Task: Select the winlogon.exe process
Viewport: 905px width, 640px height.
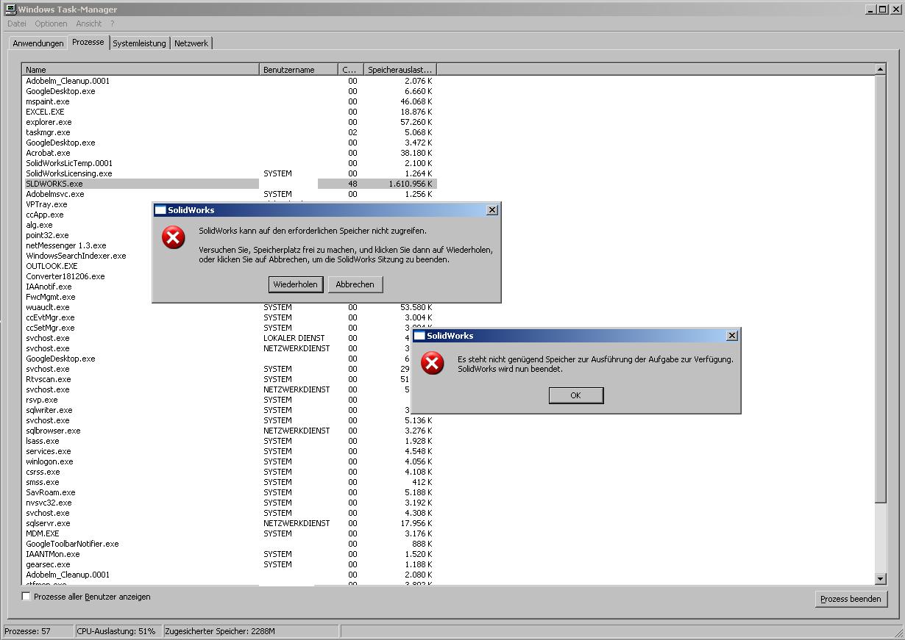Action: pos(49,461)
